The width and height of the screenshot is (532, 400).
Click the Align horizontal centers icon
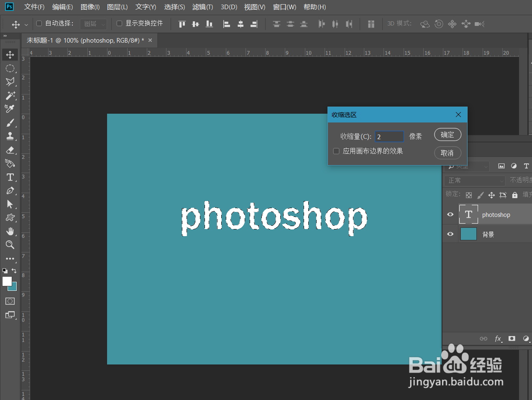click(240, 24)
